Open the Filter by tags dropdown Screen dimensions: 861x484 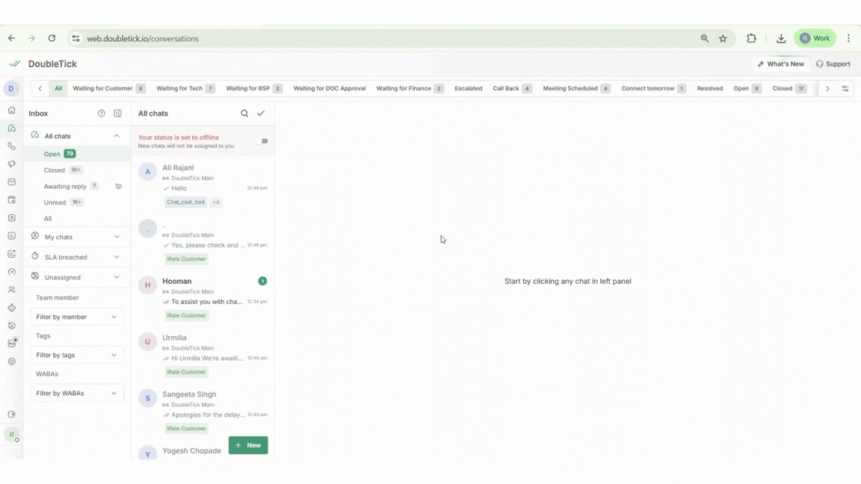pos(77,355)
